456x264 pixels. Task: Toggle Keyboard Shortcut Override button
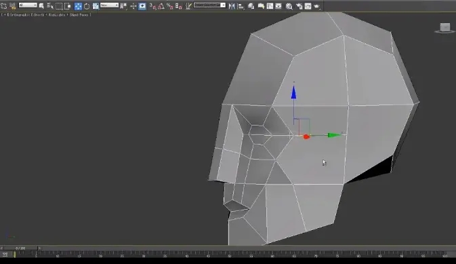142,6
